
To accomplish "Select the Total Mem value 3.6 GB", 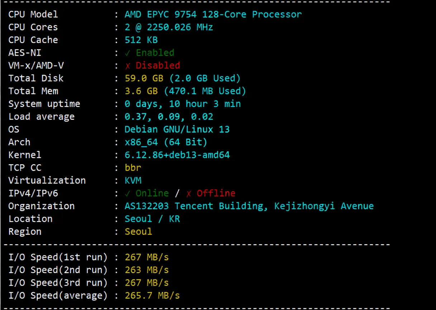I will click(x=141, y=91).
